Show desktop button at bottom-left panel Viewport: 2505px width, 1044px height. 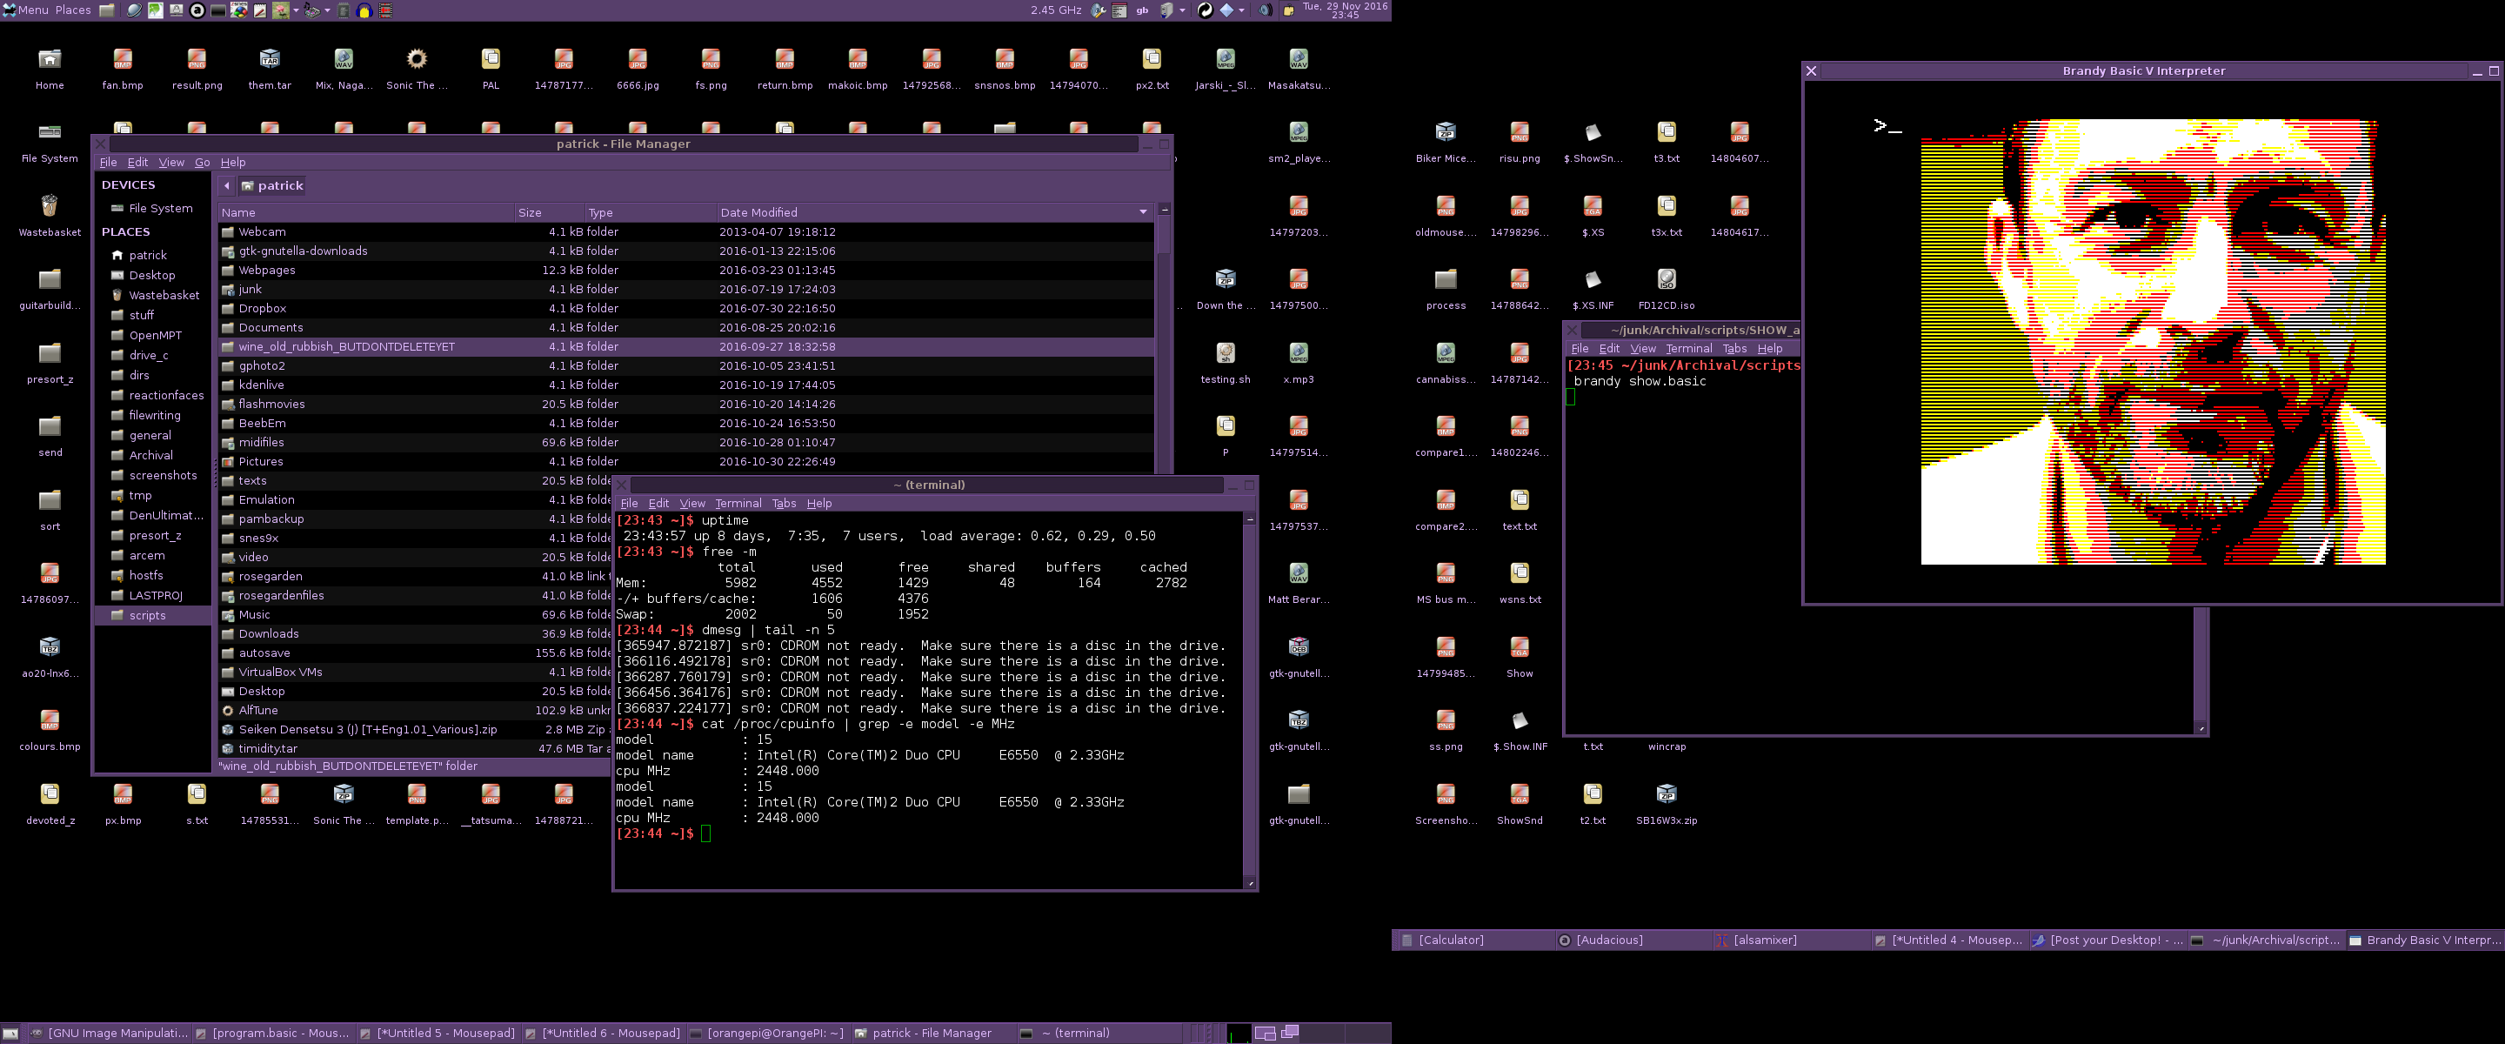(x=10, y=1034)
